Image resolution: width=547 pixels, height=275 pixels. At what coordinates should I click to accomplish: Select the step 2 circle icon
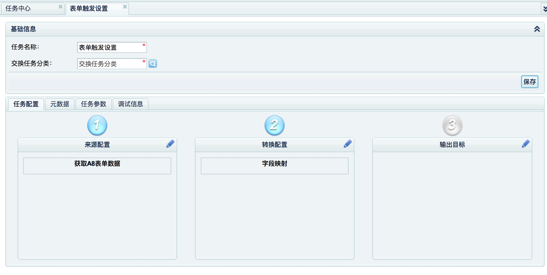(275, 125)
